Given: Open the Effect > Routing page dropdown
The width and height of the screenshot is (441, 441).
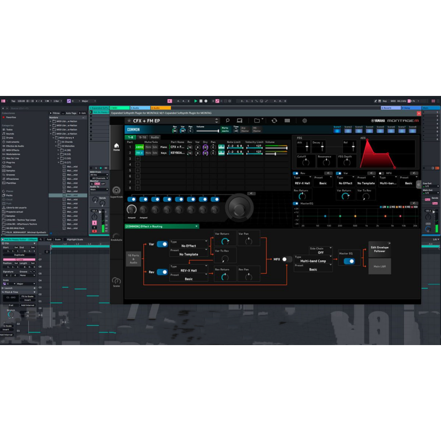Looking at the screenshot, I should point(162,227).
